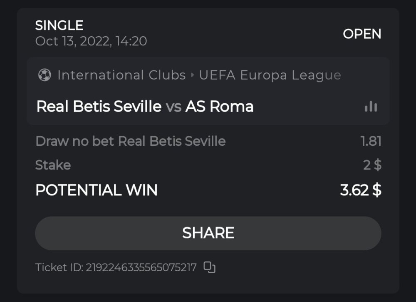Click the vs separator between teams
This screenshot has height=302, width=416.
tap(173, 107)
